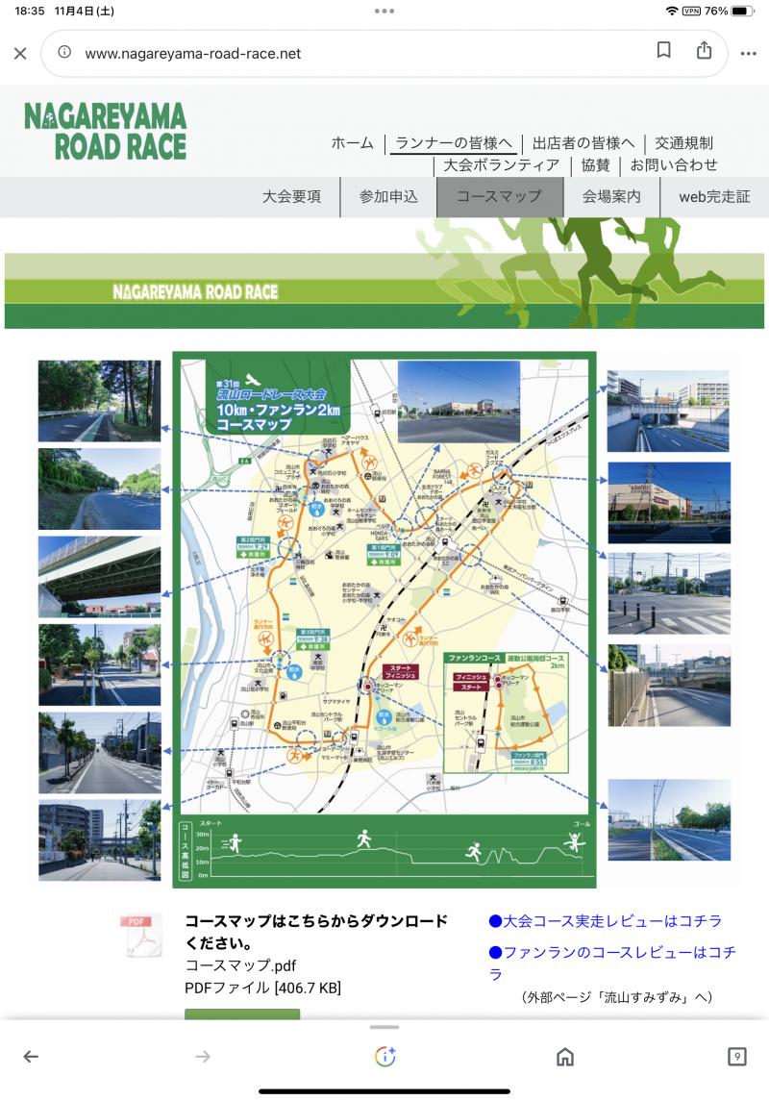
Task: Open bottom-left photo of apartment building street
Action: point(99,839)
